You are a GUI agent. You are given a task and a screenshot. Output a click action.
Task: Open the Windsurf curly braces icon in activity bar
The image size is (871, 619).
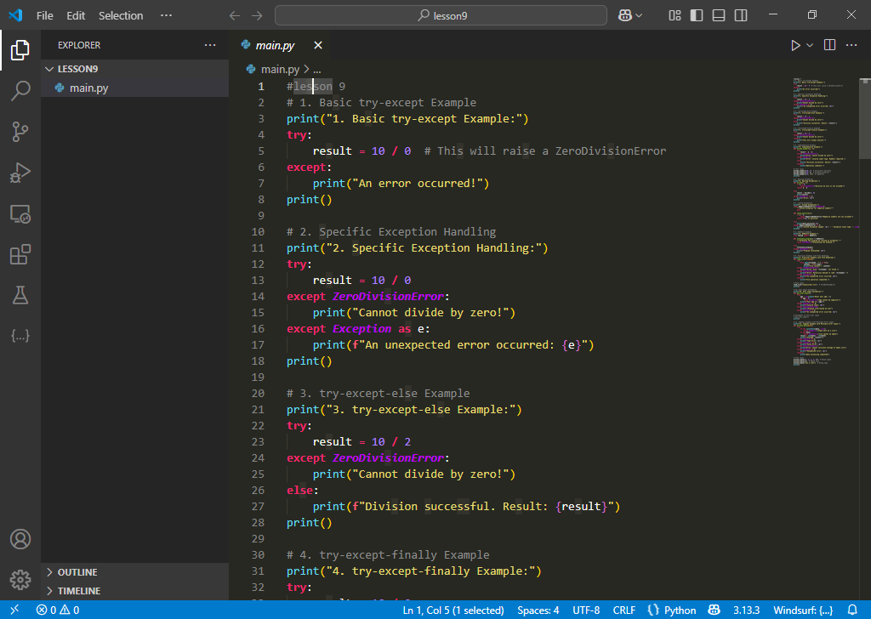pyautogui.click(x=20, y=336)
